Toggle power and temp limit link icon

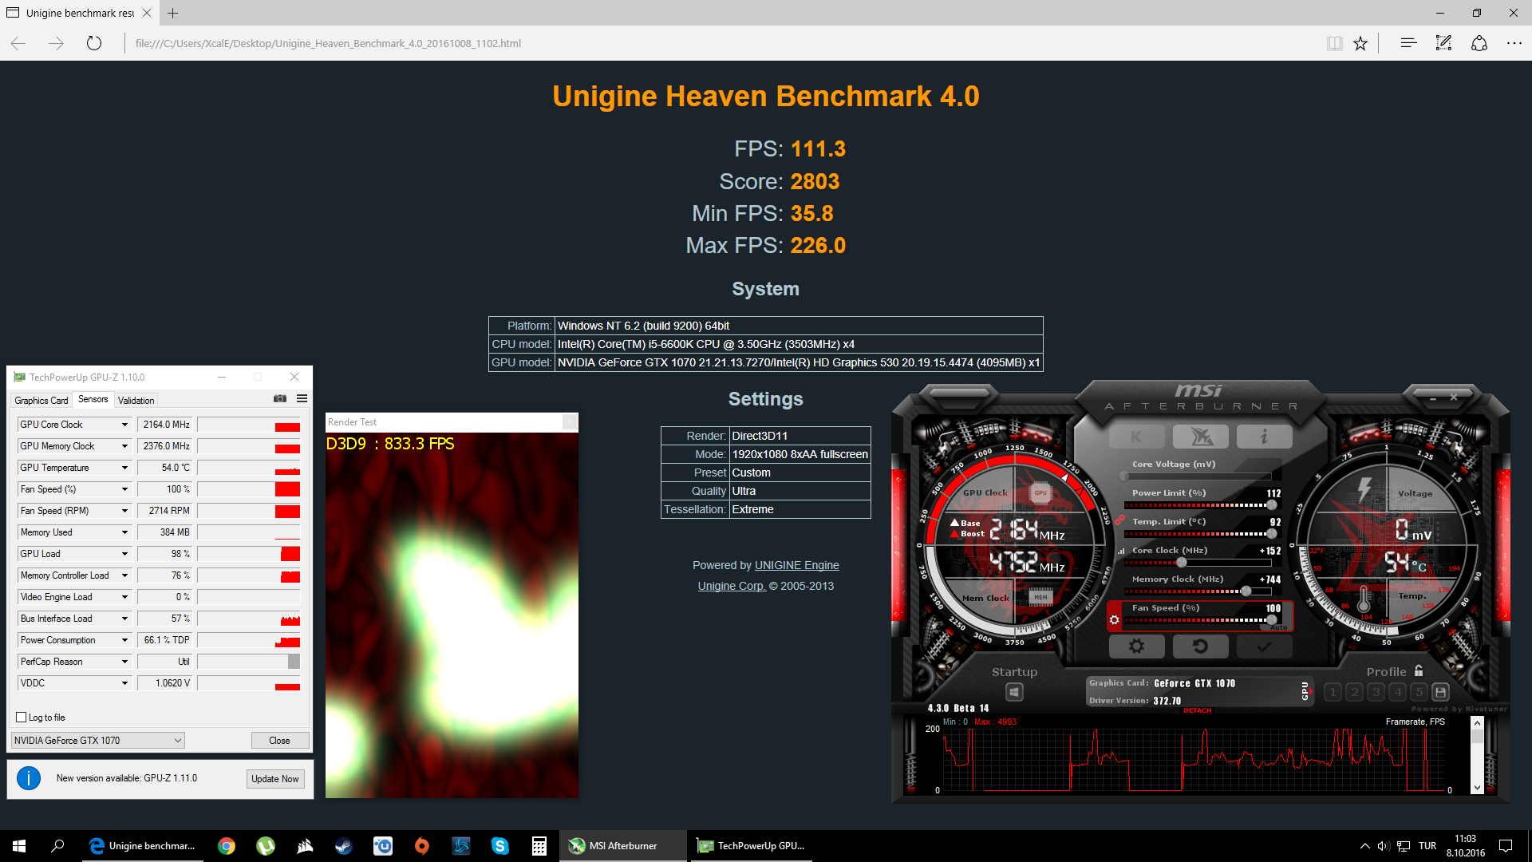(1119, 520)
